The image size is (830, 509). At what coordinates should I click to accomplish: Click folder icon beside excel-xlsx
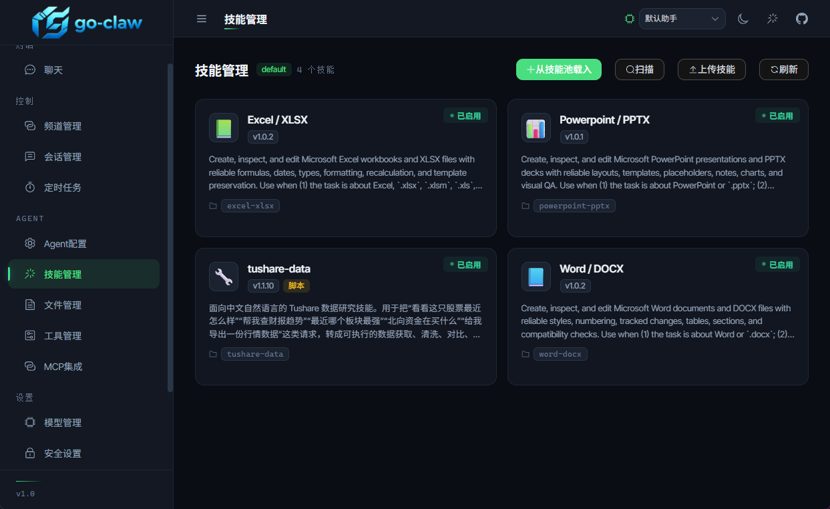tap(213, 206)
